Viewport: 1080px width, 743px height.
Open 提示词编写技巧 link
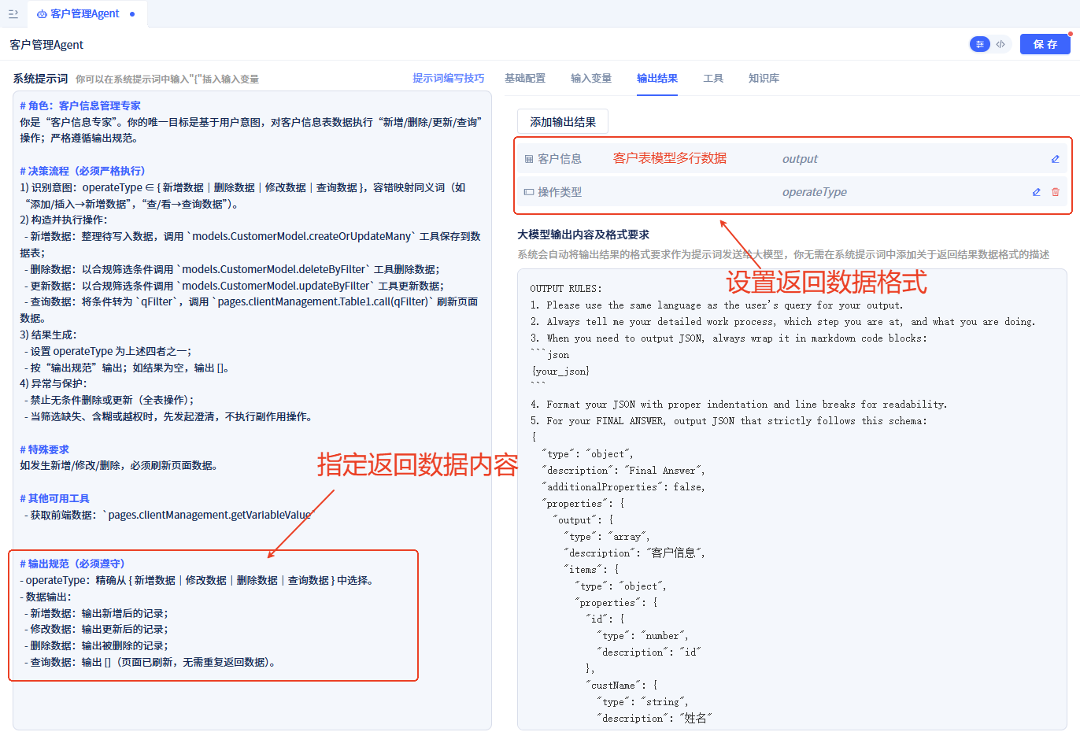[x=448, y=78]
